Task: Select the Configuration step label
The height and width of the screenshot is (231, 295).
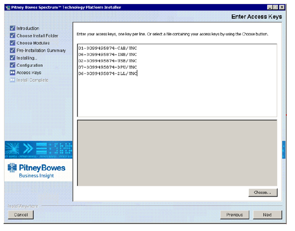Action: (x=29, y=65)
